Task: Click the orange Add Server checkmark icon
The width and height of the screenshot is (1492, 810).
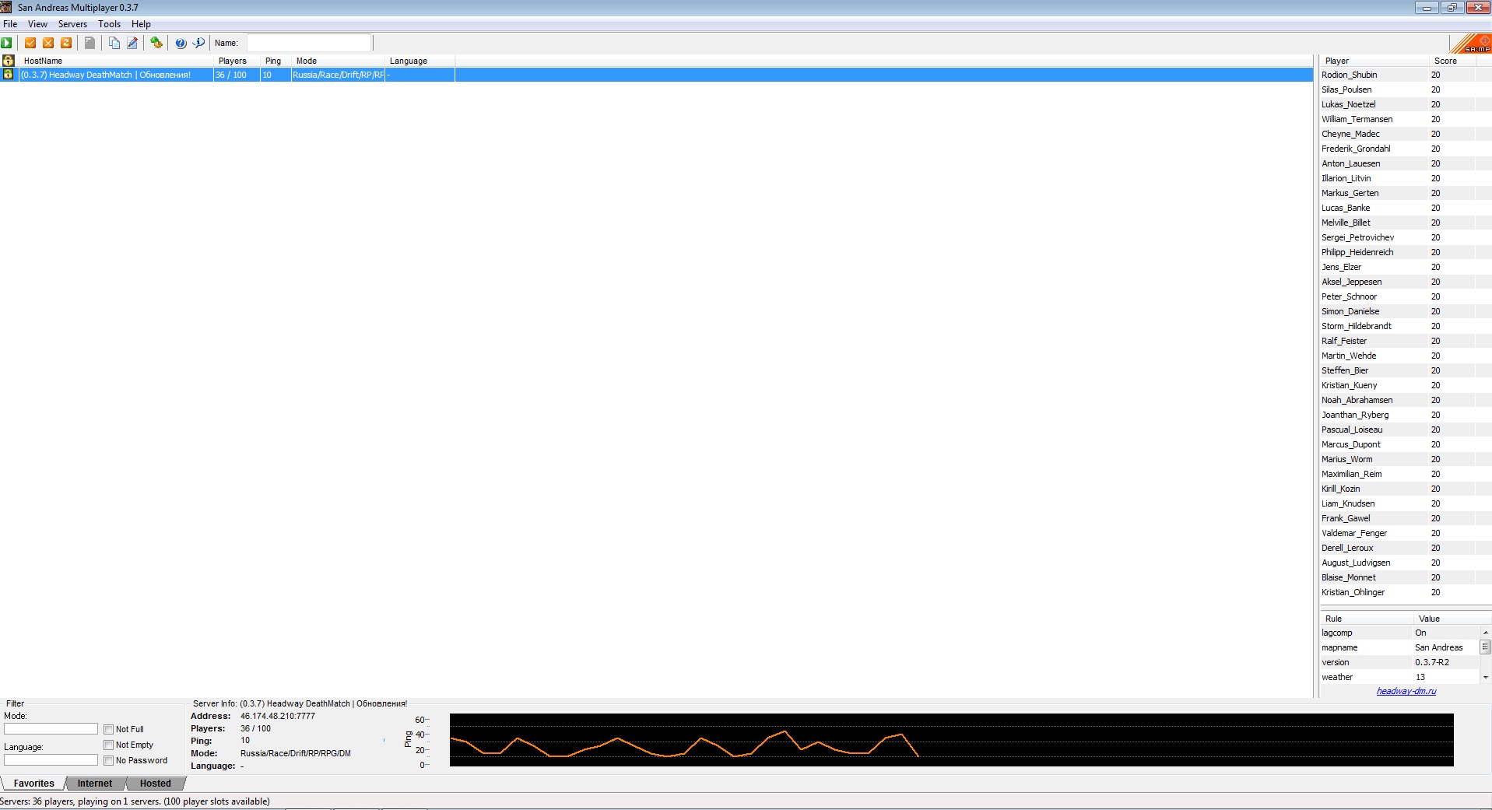Action: click(30, 43)
